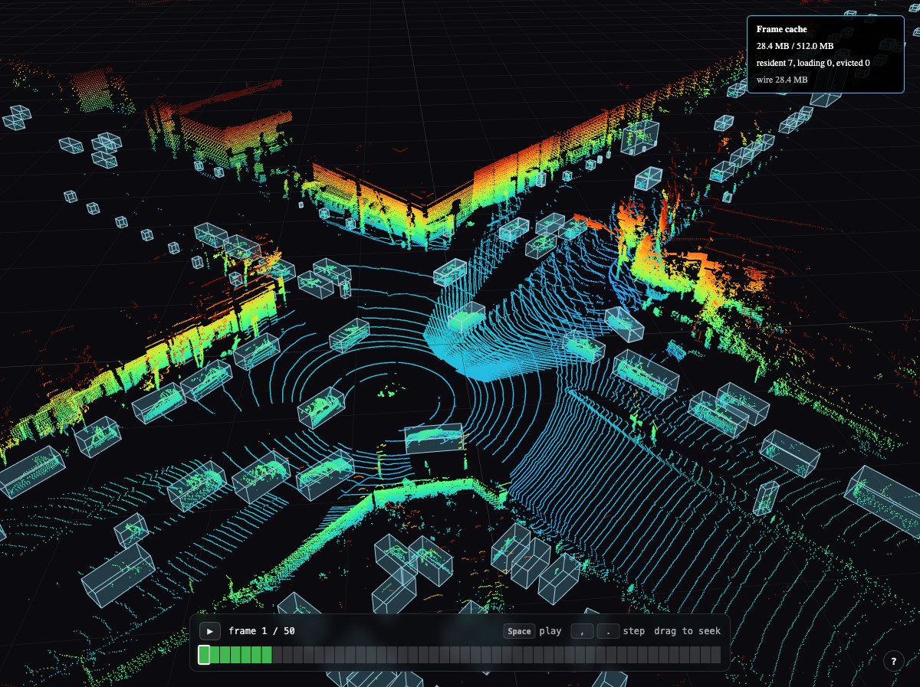
Task: Click "resident 7, loading 0, evicted 0" line
Action: pos(813,63)
